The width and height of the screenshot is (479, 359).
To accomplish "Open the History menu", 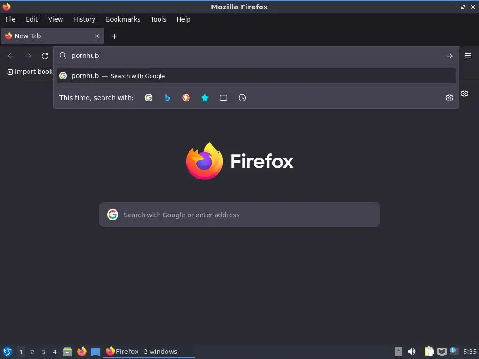I will pyautogui.click(x=84, y=19).
